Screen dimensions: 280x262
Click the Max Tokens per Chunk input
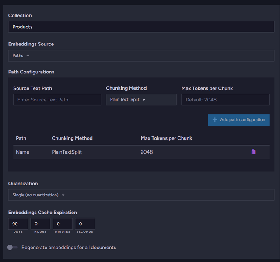point(225,100)
